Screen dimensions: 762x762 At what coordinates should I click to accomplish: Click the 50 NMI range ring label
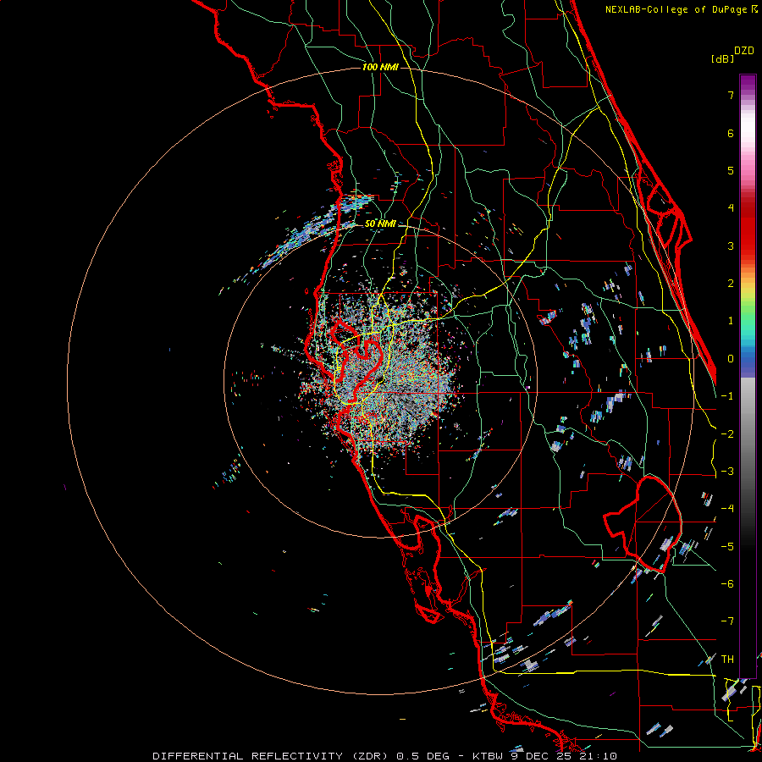[x=380, y=224]
